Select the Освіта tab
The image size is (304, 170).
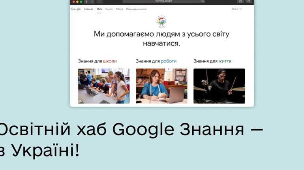(109, 9)
